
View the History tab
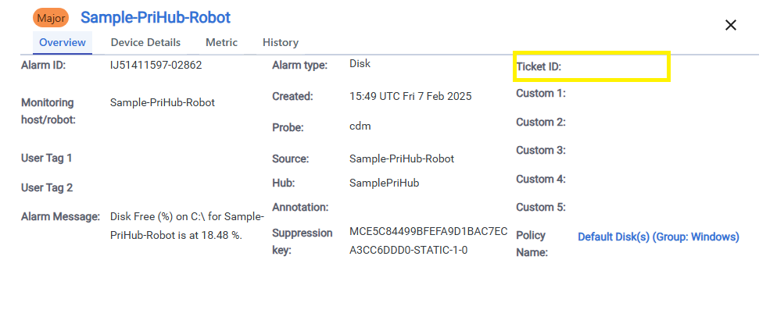pos(280,42)
